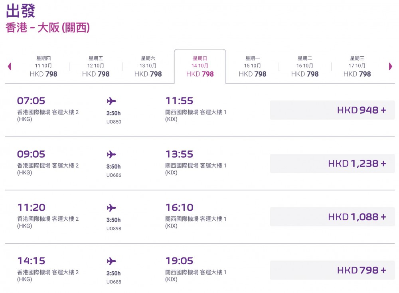Click airplane icon for flight UO688

(111, 261)
